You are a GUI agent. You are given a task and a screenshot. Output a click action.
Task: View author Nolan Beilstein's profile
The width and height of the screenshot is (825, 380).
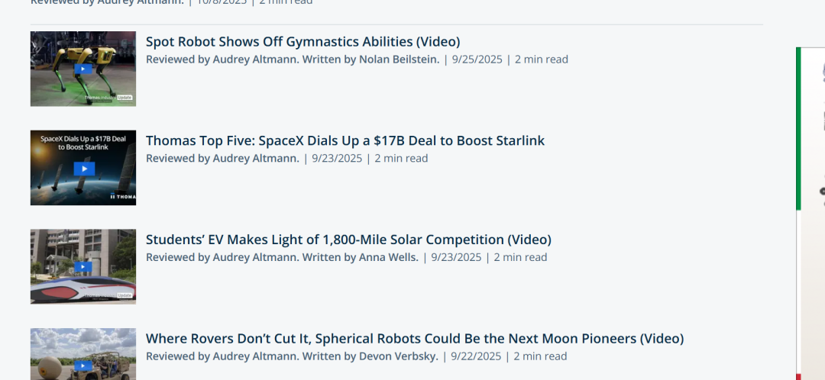click(399, 60)
